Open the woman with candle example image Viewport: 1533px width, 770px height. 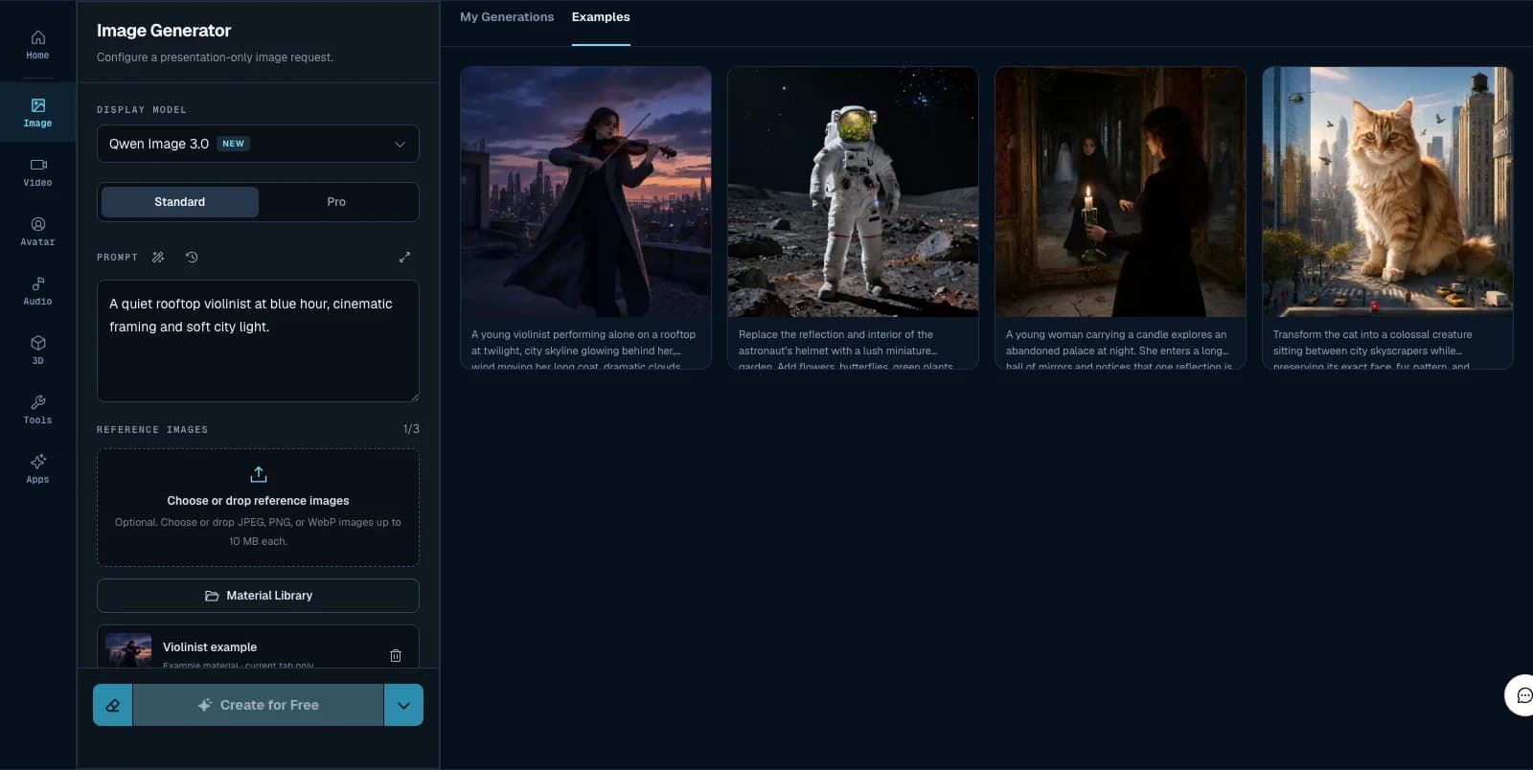pyautogui.click(x=1120, y=192)
